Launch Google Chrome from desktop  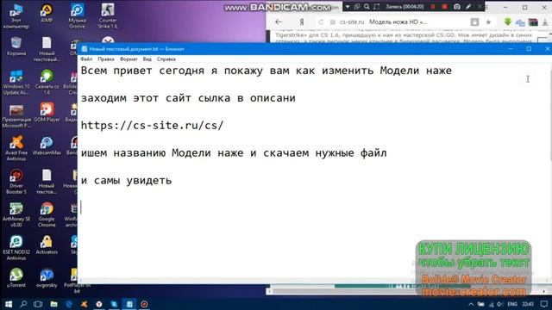click(47, 214)
